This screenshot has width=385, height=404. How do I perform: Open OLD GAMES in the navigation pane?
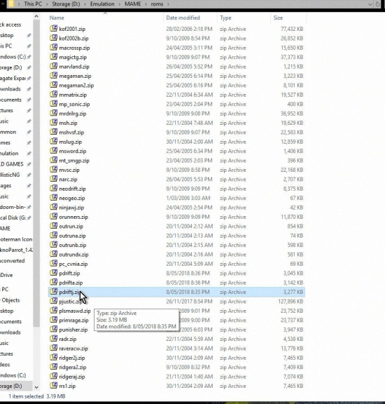pyautogui.click(x=12, y=164)
